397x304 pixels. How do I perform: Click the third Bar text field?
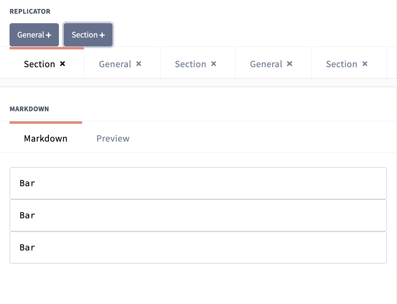click(198, 247)
